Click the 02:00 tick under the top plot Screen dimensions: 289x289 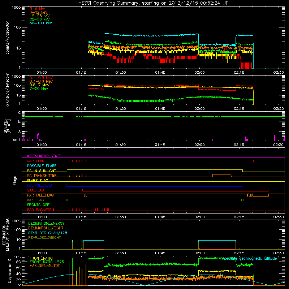coord(199,73)
